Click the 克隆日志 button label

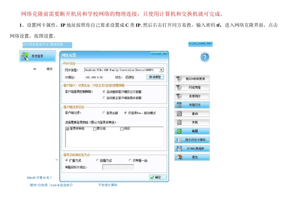coord(195,105)
